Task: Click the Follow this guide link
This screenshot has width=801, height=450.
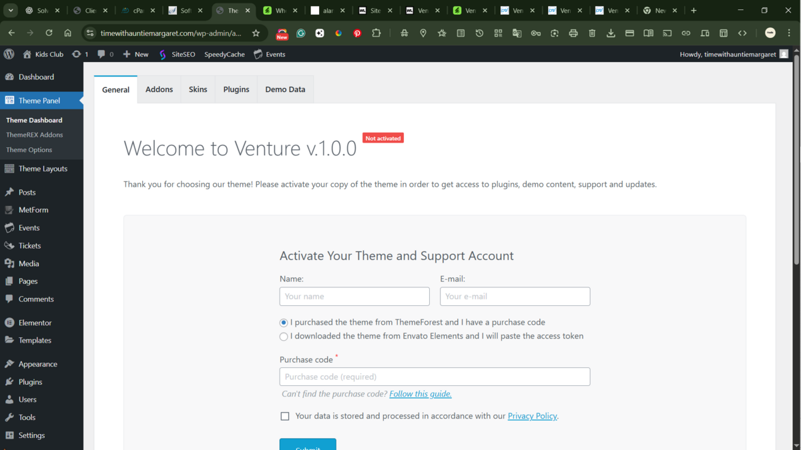Action: tap(421, 394)
